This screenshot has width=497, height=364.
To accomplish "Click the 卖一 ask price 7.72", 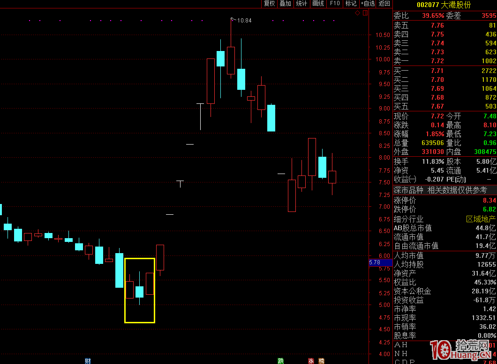I will [437, 61].
